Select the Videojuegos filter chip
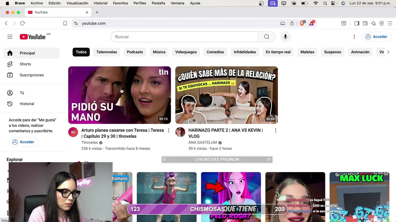The width and height of the screenshot is (396, 222). pyautogui.click(x=186, y=52)
